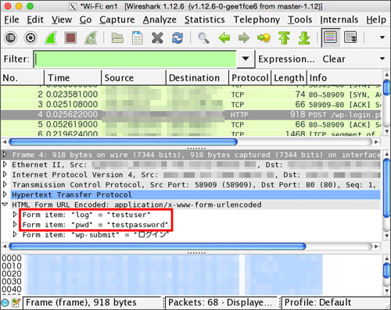
Task: Open the Tools menu
Action: point(300,20)
